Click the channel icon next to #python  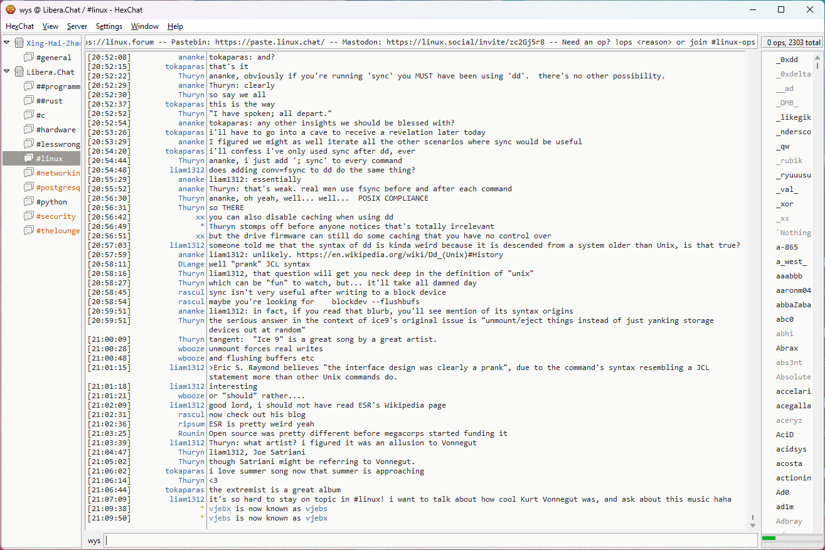(x=29, y=202)
